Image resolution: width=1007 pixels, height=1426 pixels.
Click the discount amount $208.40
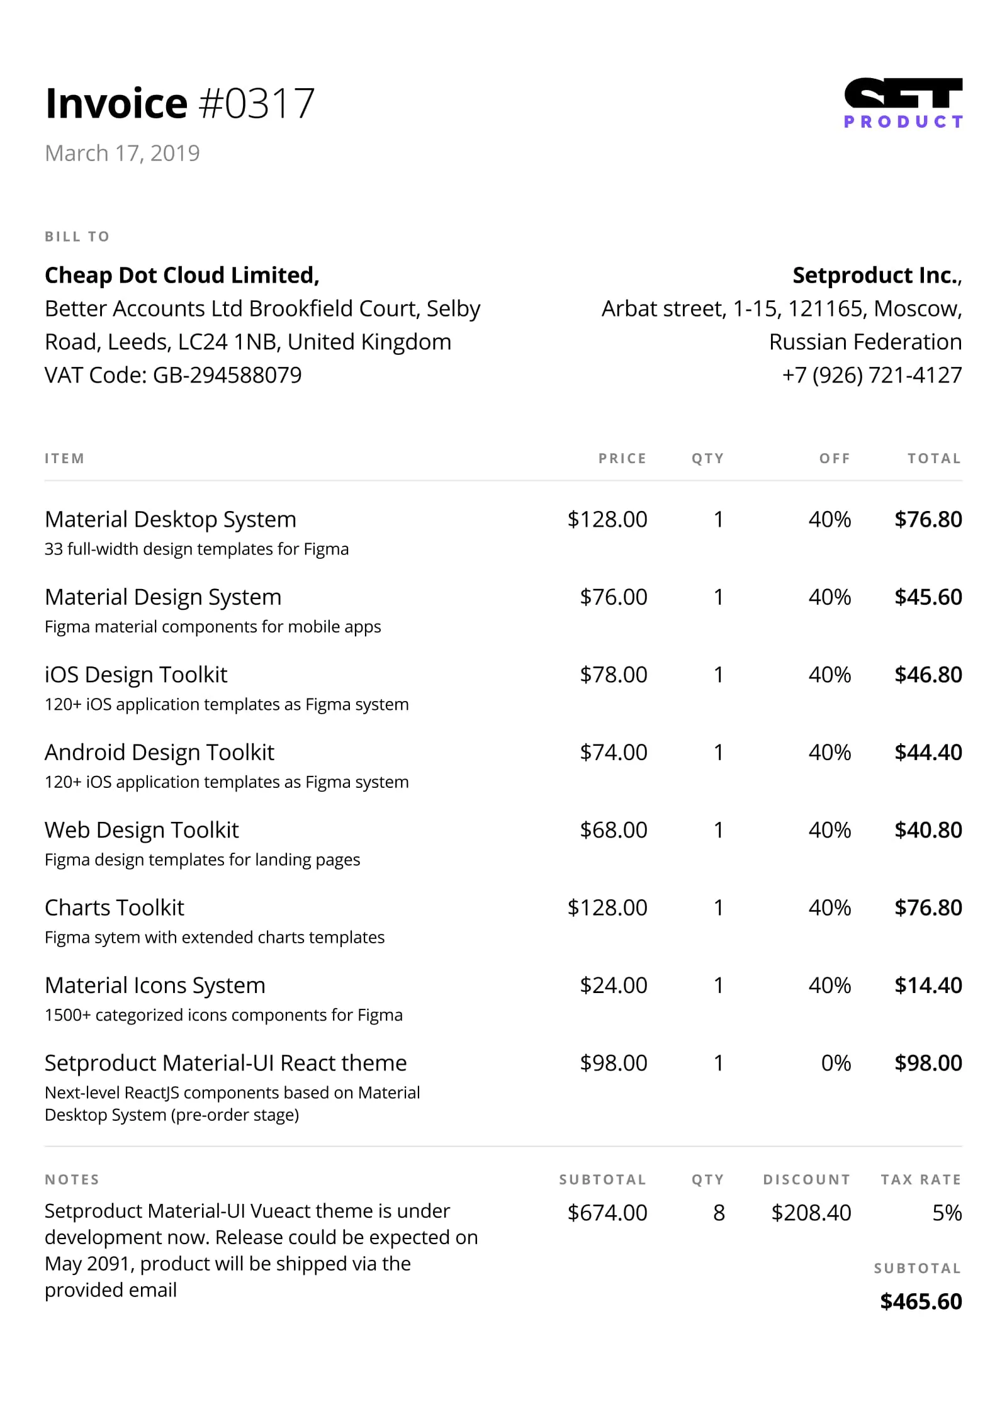tap(811, 1213)
